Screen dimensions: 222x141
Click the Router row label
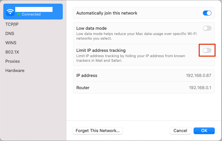pyautogui.click(x=83, y=88)
